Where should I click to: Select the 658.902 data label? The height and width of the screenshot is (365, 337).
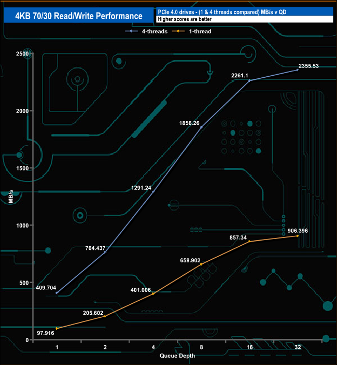[190, 260]
